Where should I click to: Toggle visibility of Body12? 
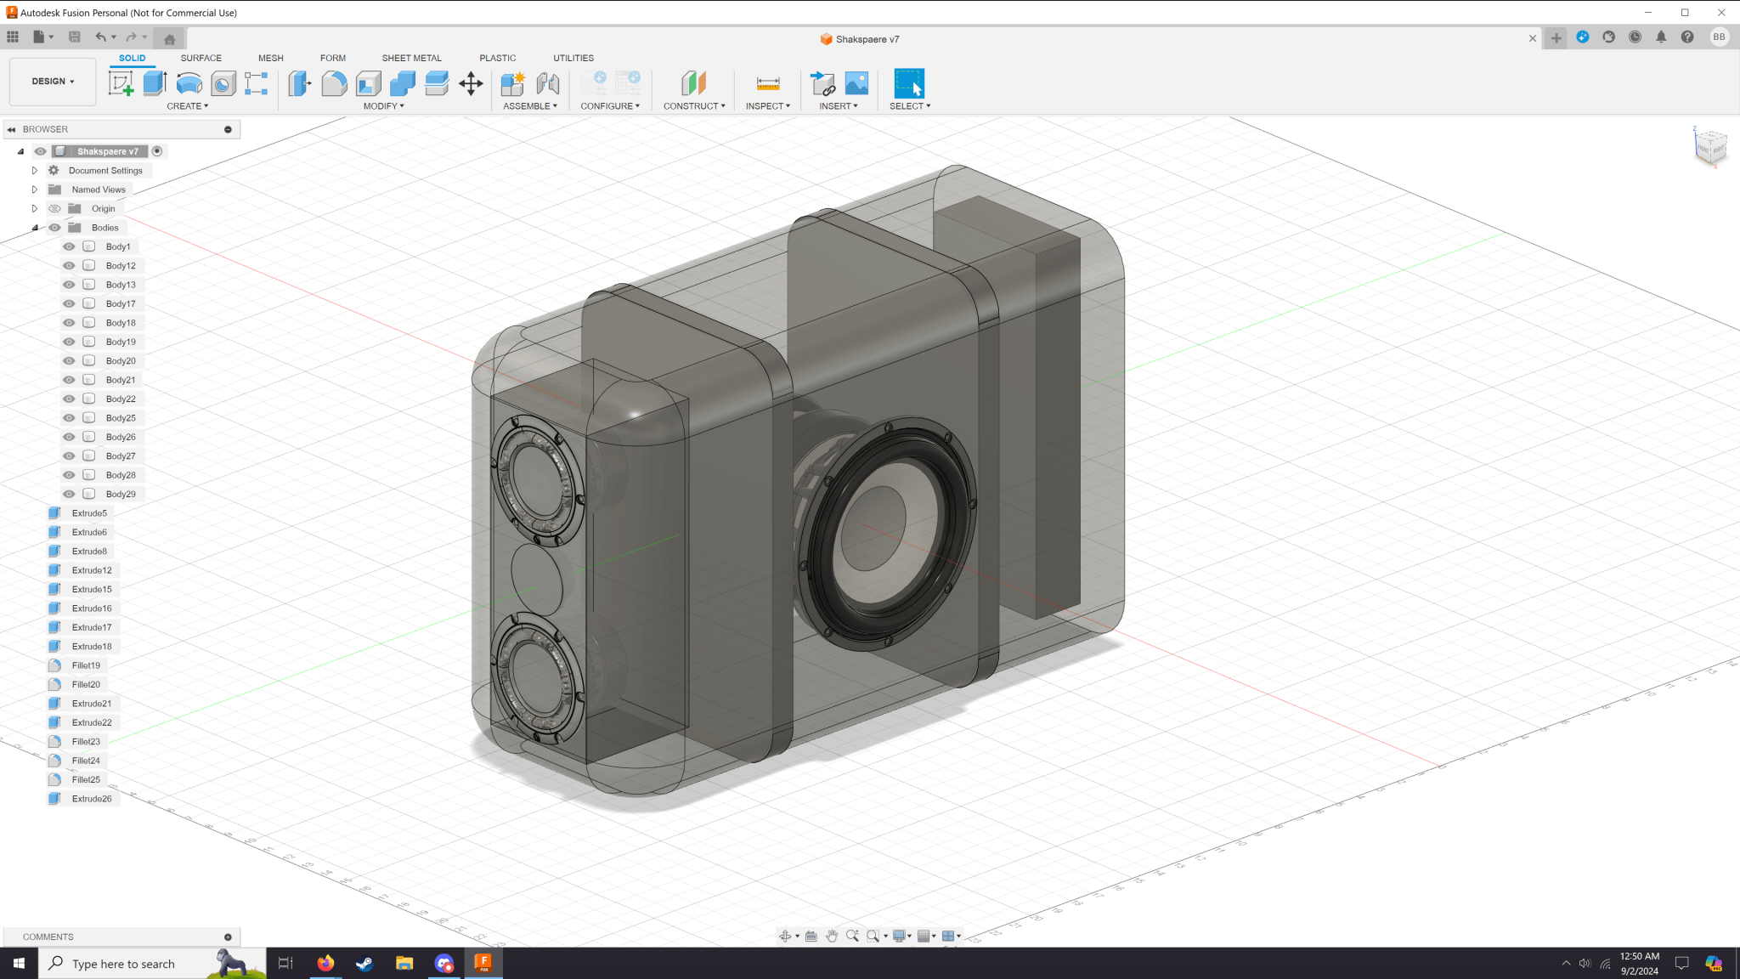(69, 265)
